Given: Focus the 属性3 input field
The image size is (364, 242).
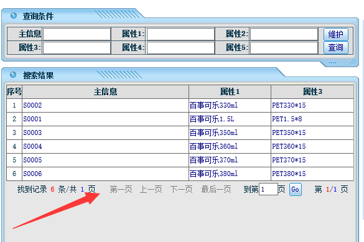Looking at the screenshot, I should [x=77, y=48].
